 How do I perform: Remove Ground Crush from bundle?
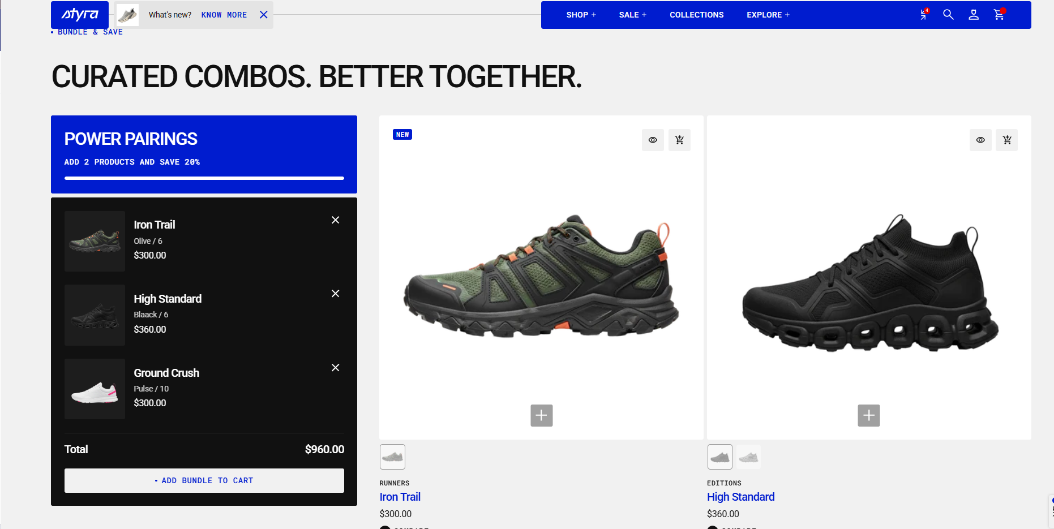335,368
